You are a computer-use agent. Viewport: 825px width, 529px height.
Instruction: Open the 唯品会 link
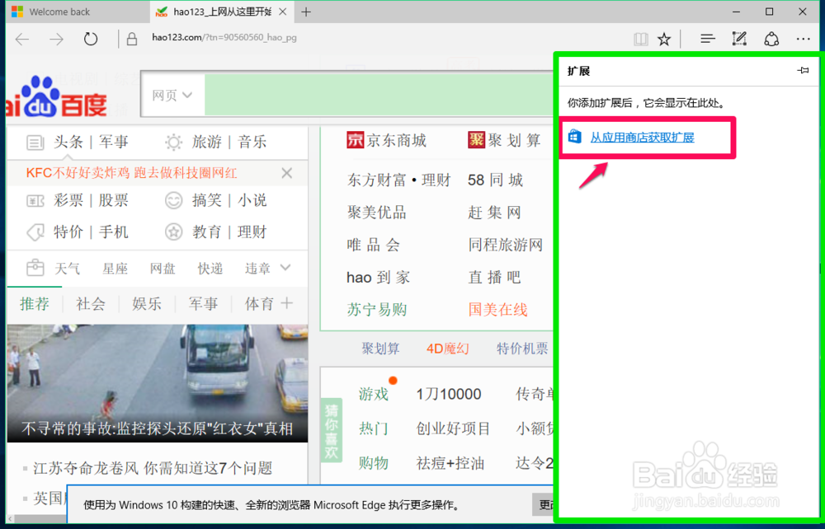(373, 245)
